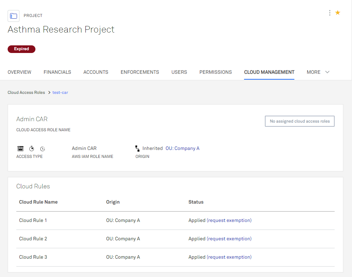Click the Status column header

196,202
